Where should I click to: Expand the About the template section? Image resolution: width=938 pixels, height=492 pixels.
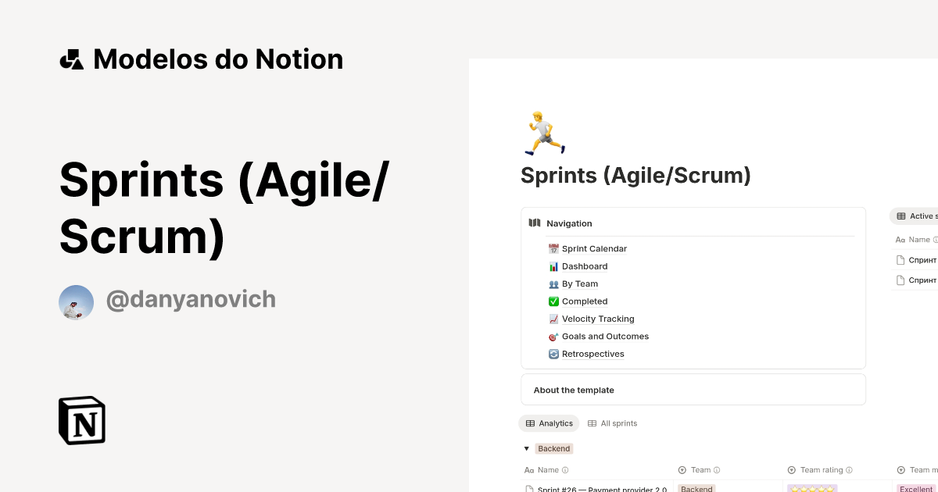pos(575,390)
